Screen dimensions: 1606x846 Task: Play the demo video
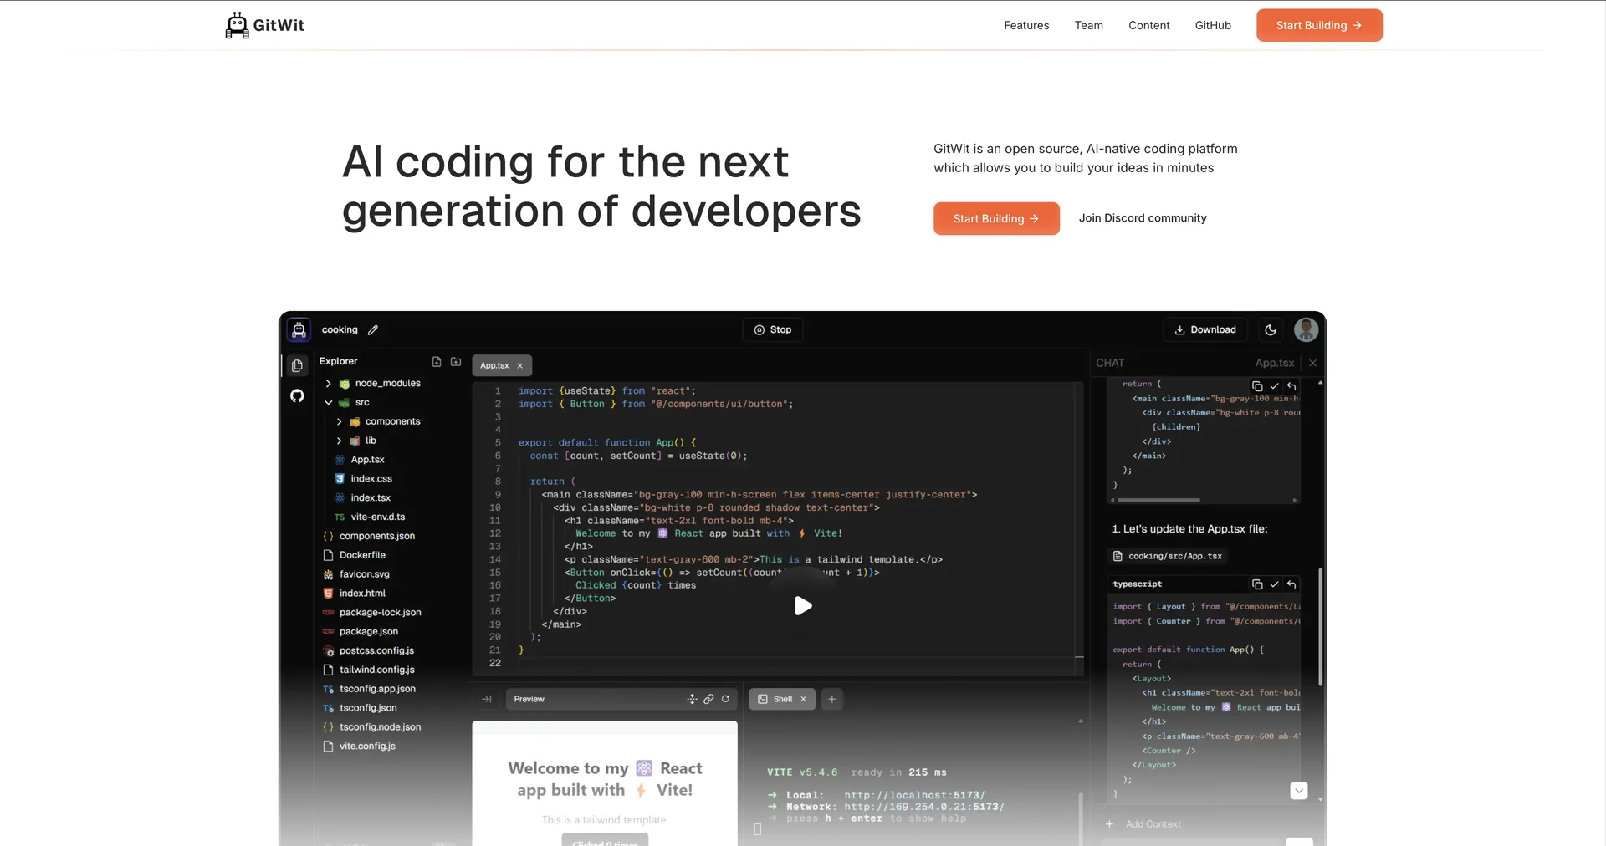802,606
